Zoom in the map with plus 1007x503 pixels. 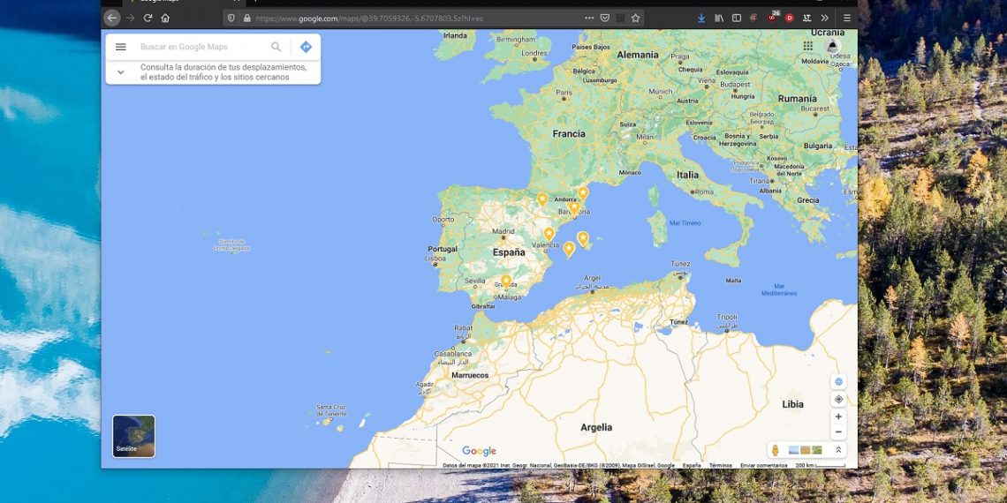pyautogui.click(x=838, y=417)
